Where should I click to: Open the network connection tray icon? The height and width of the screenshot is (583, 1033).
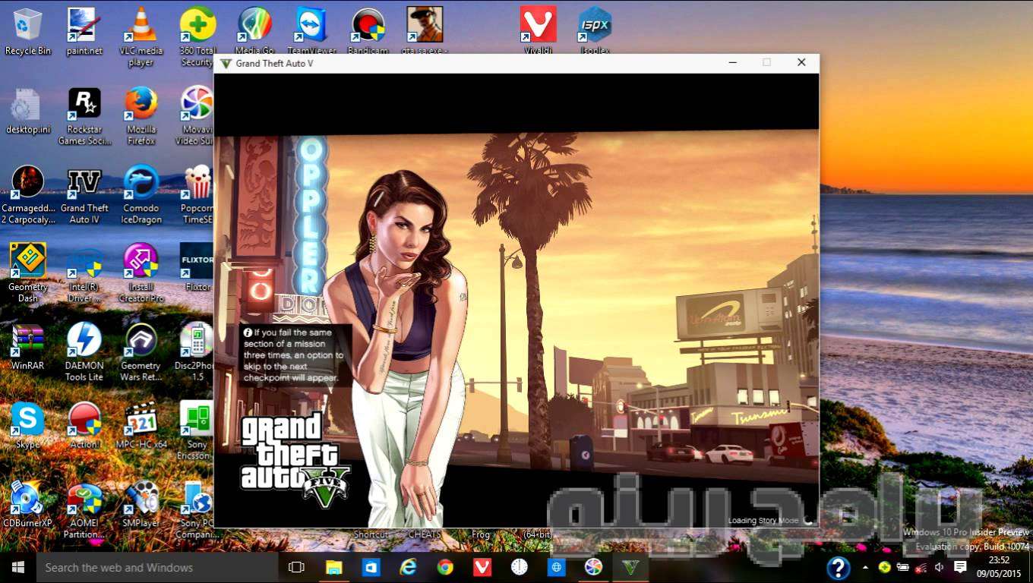point(921,567)
